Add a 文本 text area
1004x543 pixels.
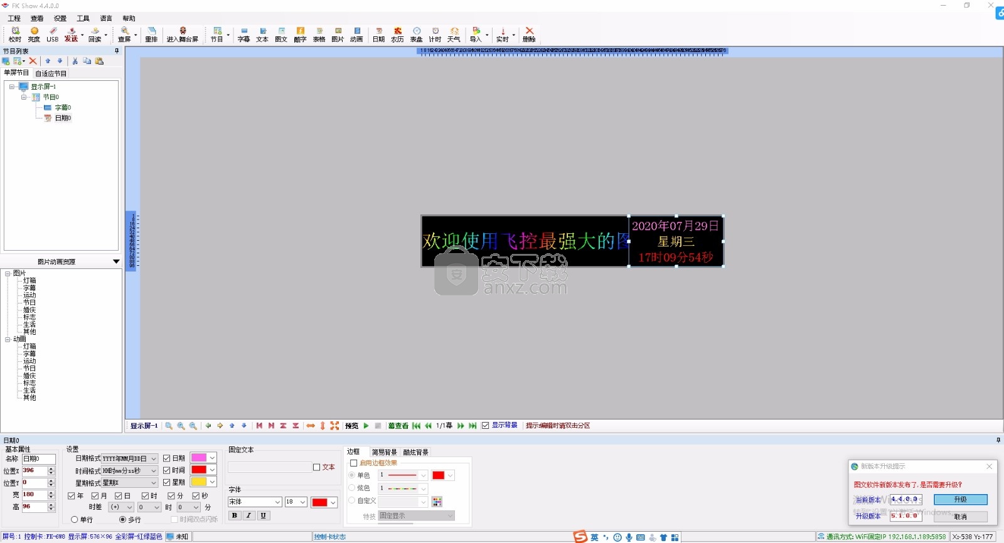coord(262,34)
